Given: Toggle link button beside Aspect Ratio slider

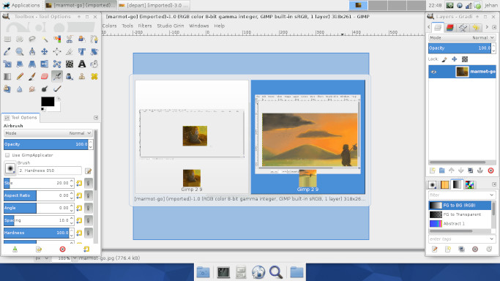Looking at the screenshot, I should (x=89, y=195).
